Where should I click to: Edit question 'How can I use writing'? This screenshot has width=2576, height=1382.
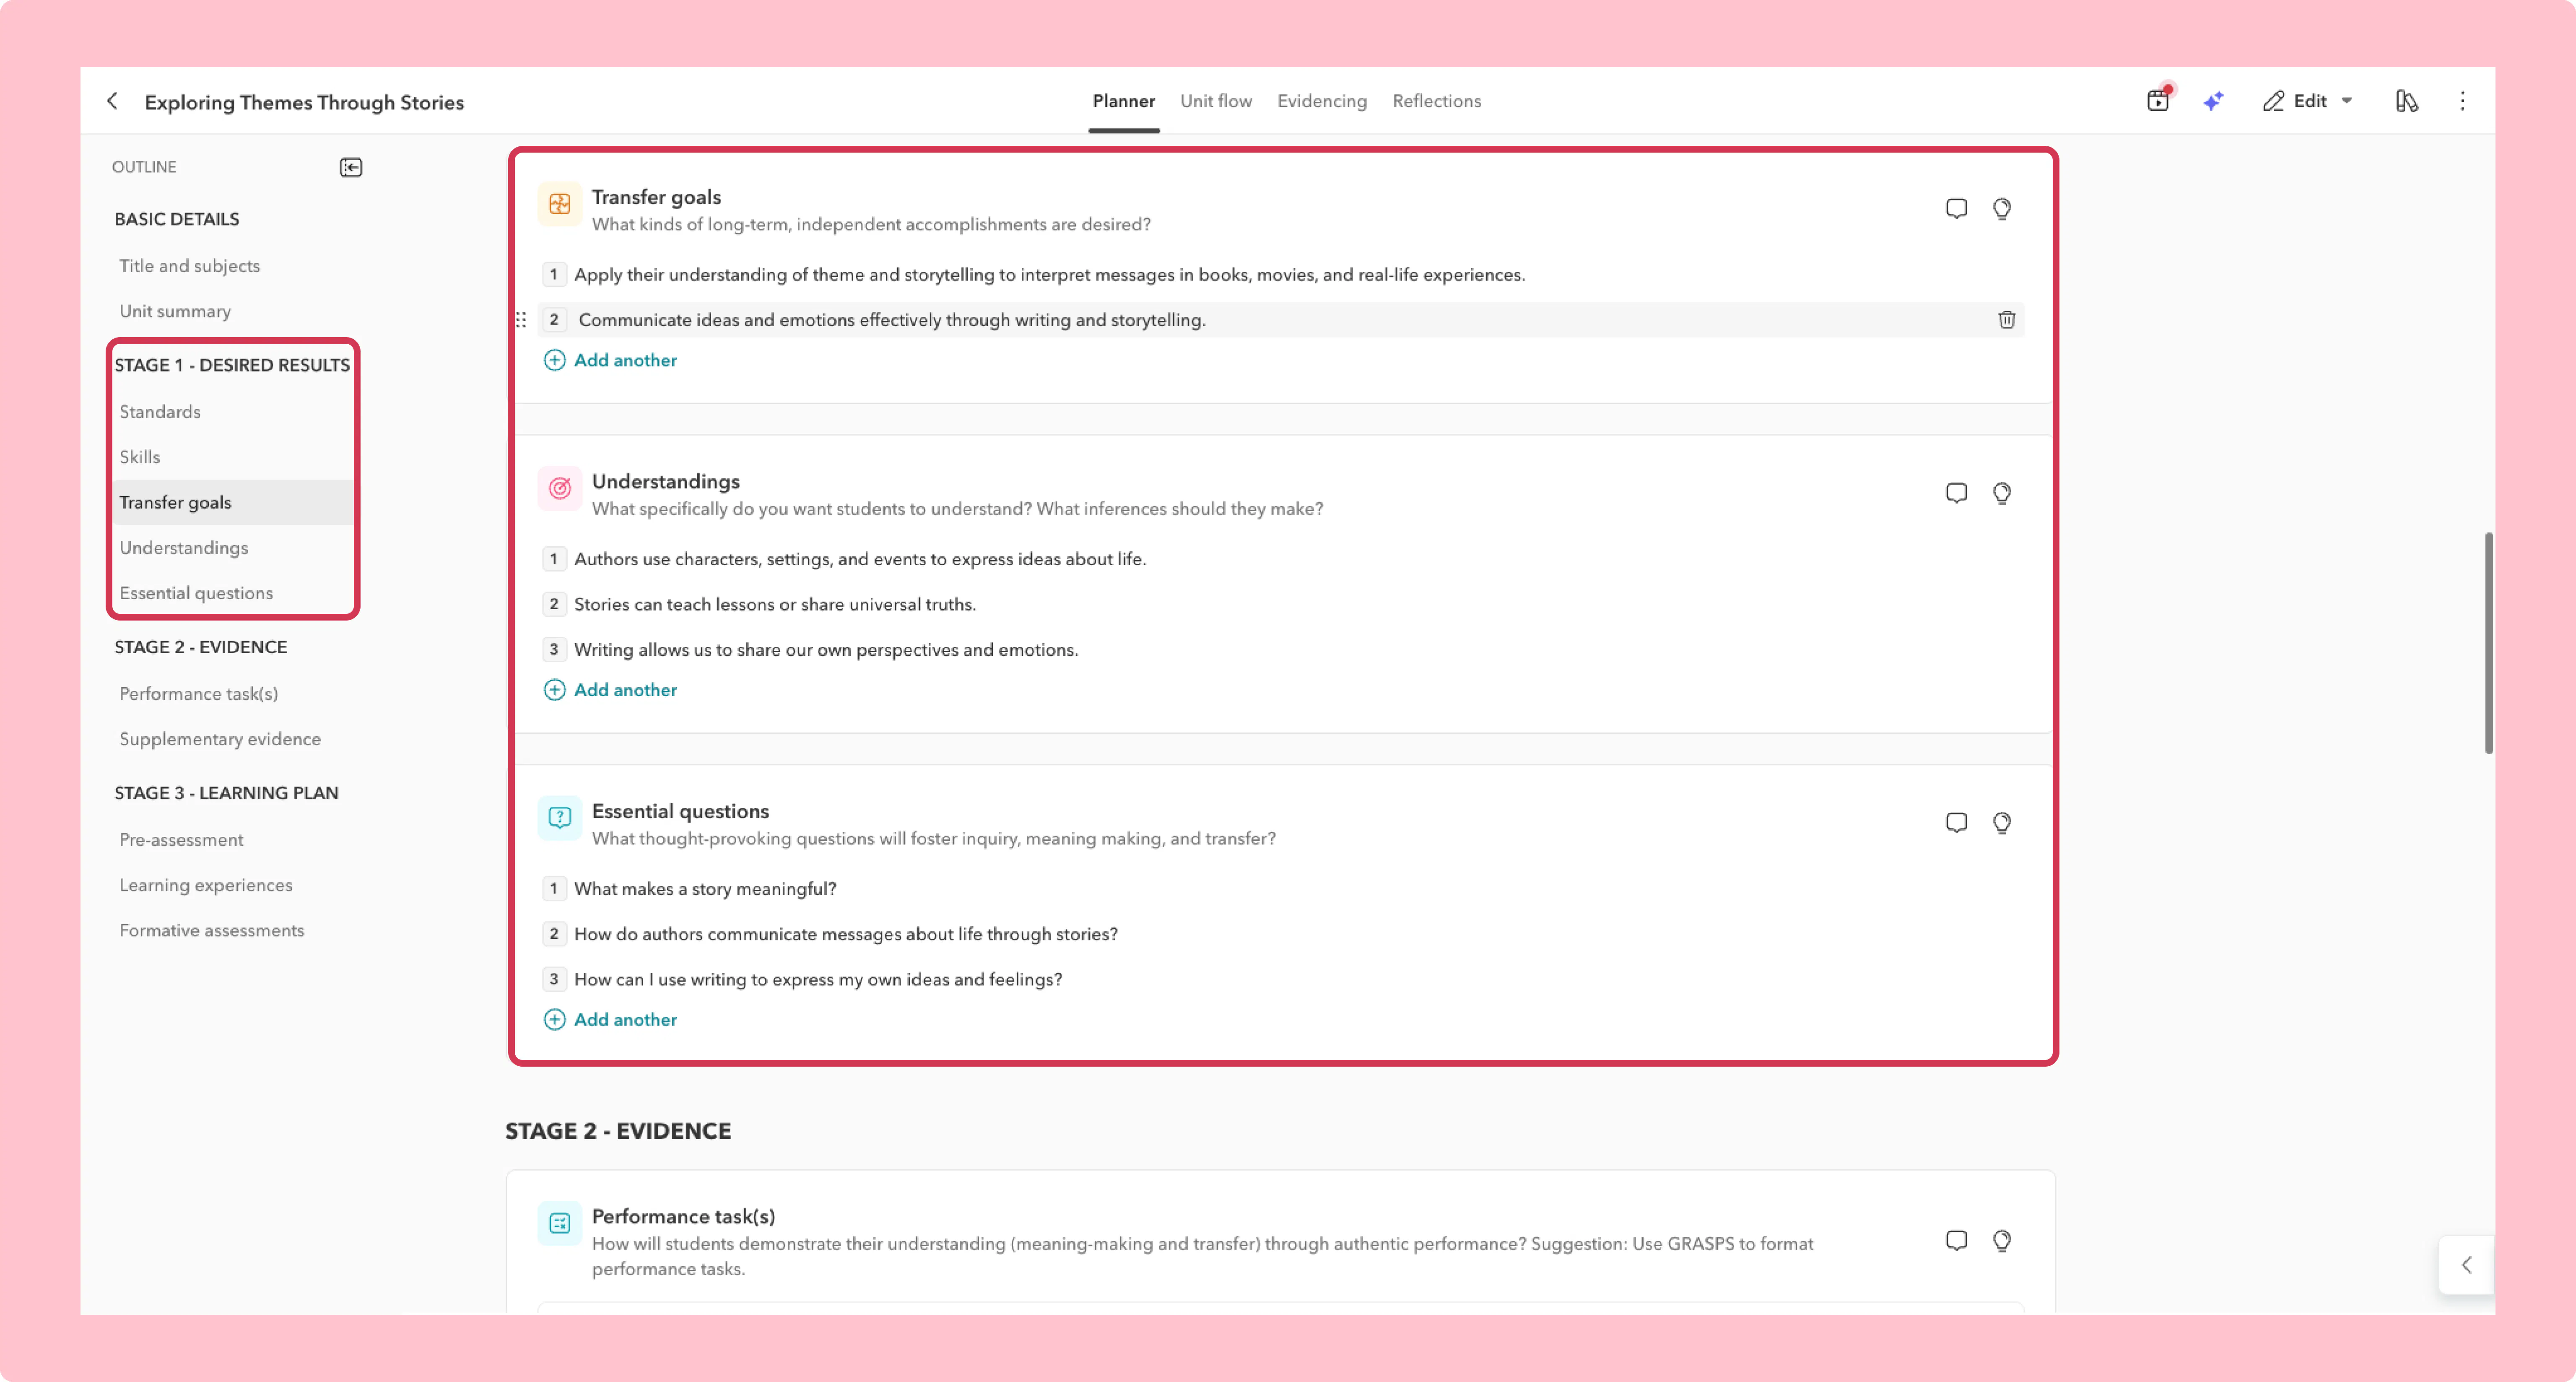[x=818, y=979]
